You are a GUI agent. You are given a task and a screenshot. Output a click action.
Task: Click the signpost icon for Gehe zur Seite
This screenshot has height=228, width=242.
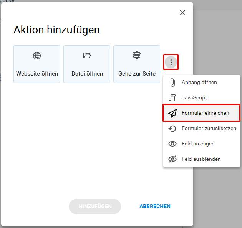coord(137,55)
